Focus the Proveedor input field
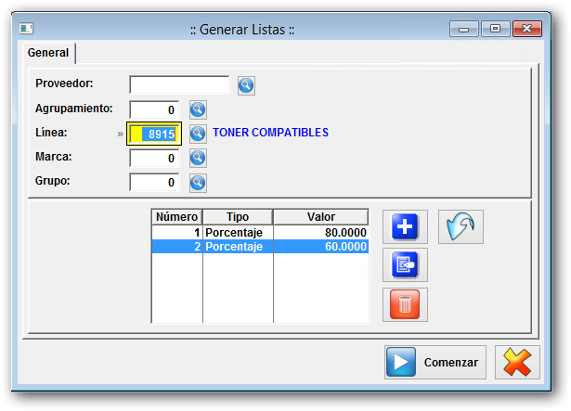The height and width of the screenshot is (411, 571). (x=179, y=84)
